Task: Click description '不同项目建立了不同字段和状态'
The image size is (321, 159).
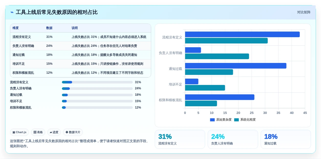Action: click(x=121, y=73)
